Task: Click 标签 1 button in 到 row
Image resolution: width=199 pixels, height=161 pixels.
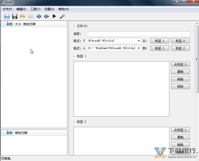Action: (160, 48)
